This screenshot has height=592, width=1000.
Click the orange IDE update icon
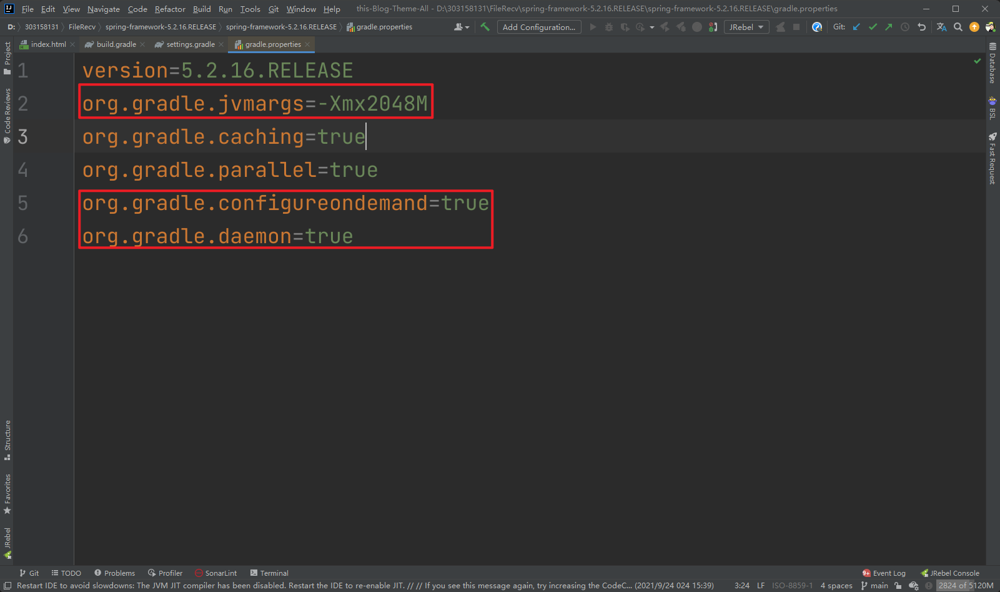(974, 27)
